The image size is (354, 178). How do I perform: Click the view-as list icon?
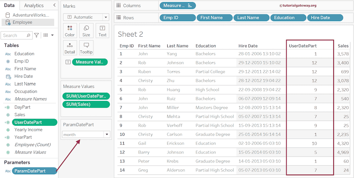pyautogui.click(x=46, y=35)
